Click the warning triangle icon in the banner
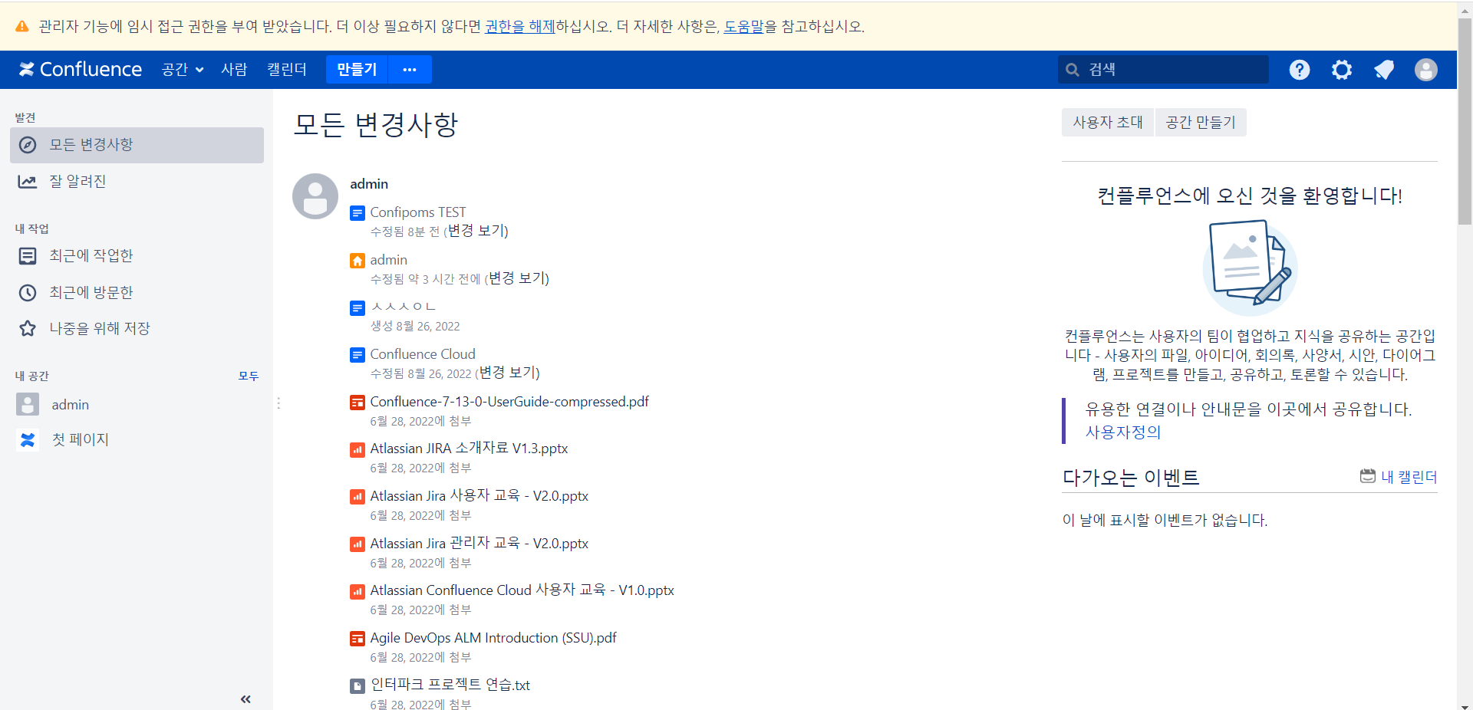Image resolution: width=1473 pixels, height=710 pixels. coord(22,26)
